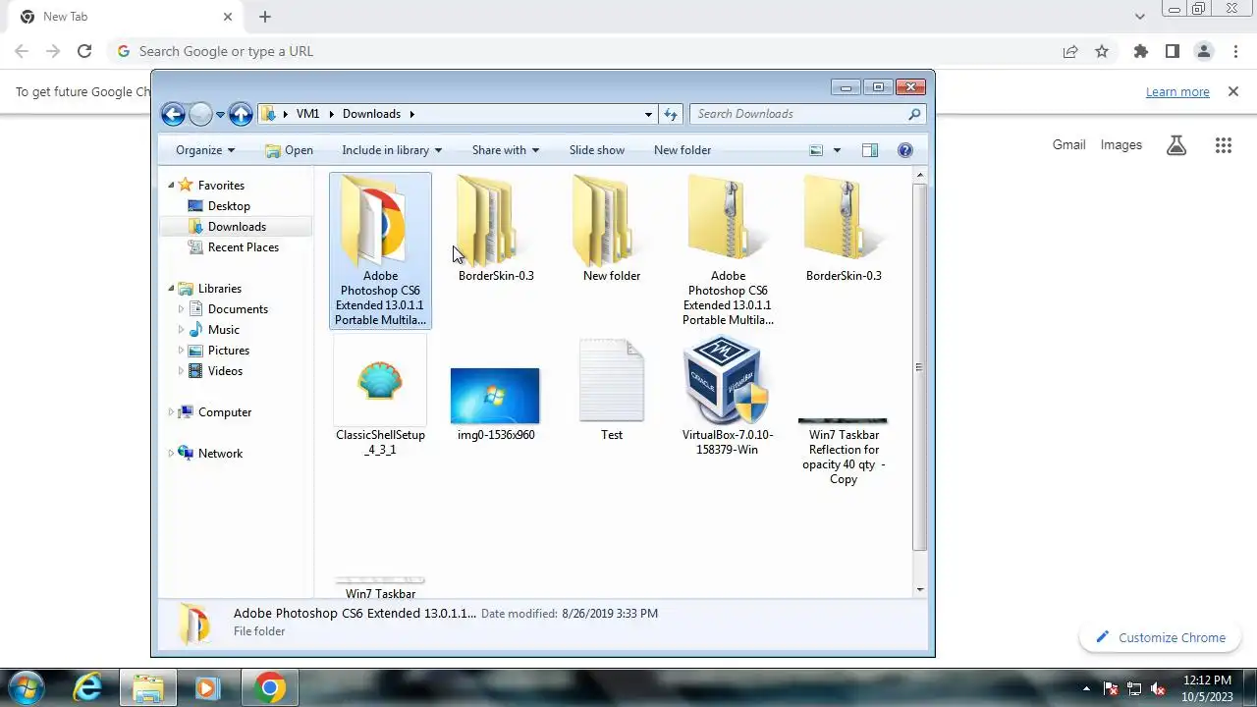Start the Slide show
The height and width of the screenshot is (707, 1257).
pyautogui.click(x=597, y=150)
